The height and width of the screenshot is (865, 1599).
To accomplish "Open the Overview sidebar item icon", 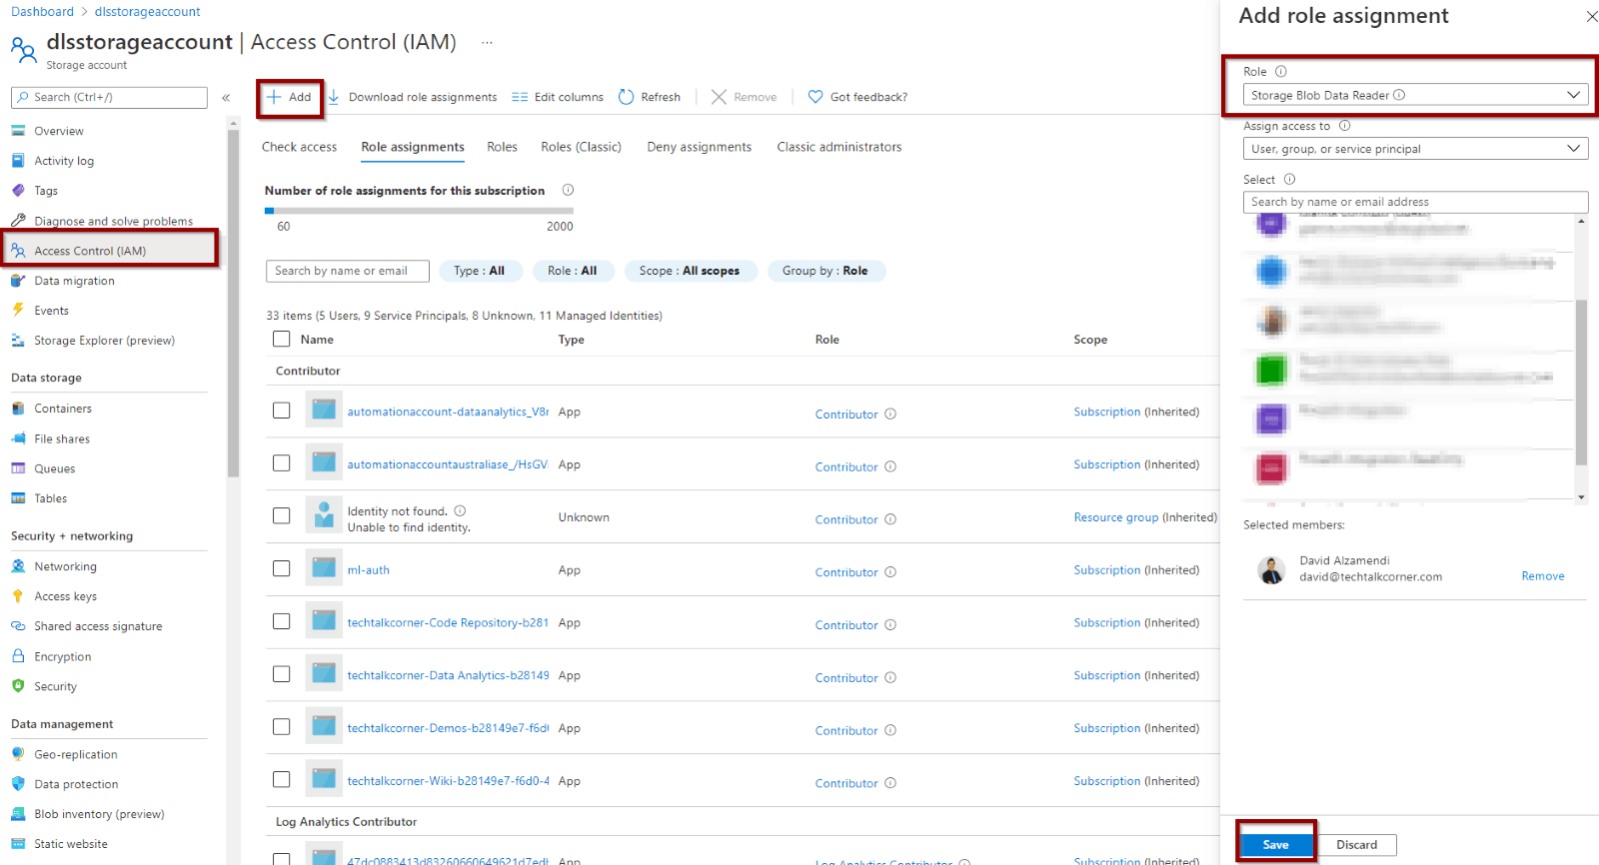I will [x=18, y=131].
